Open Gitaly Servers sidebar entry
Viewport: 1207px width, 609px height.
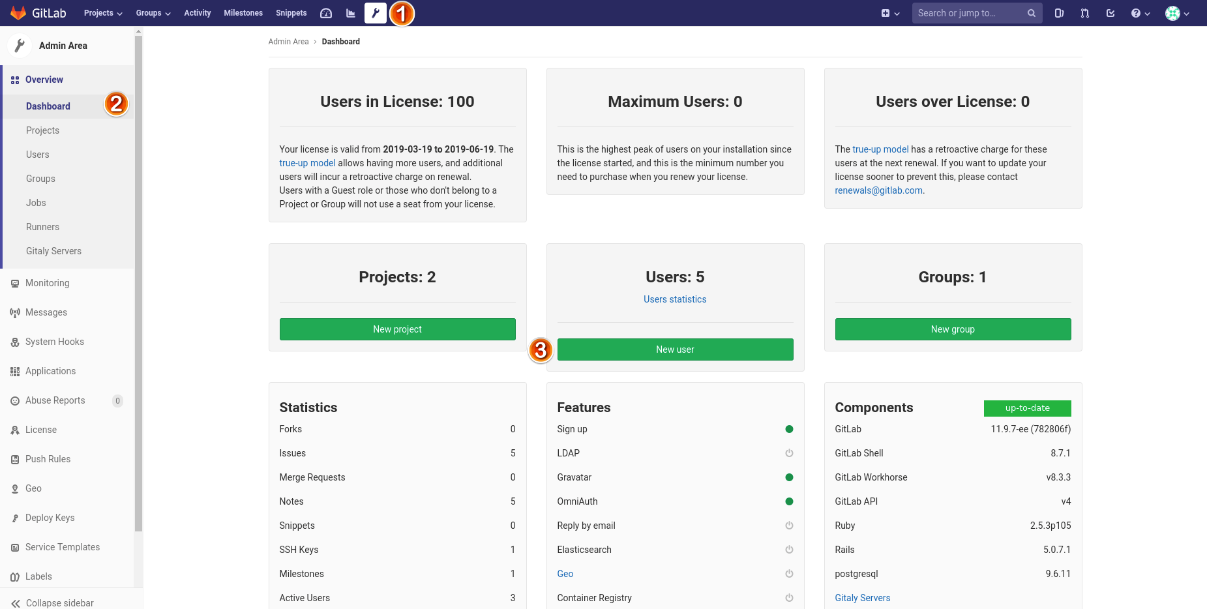click(x=53, y=251)
